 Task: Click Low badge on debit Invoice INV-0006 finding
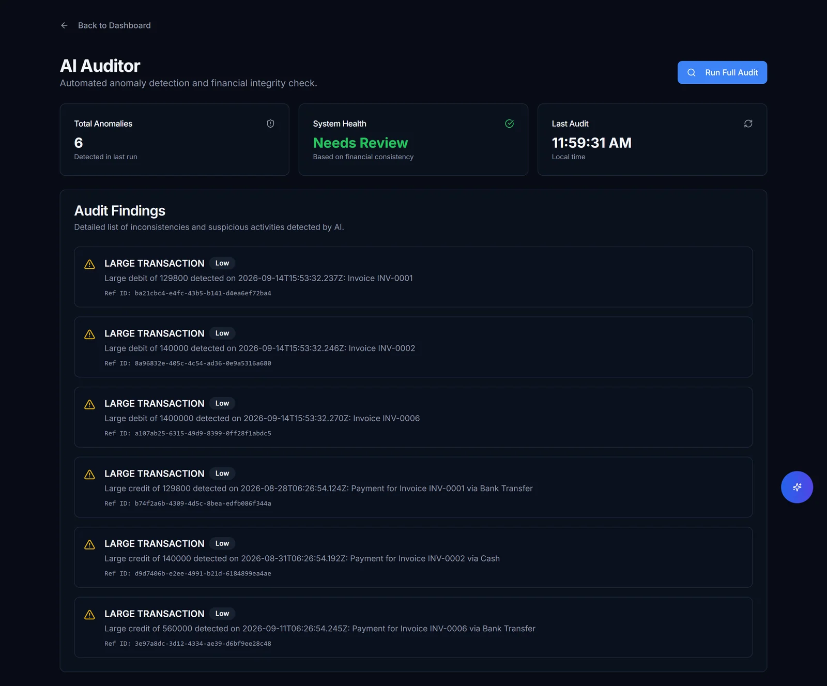[222, 403]
